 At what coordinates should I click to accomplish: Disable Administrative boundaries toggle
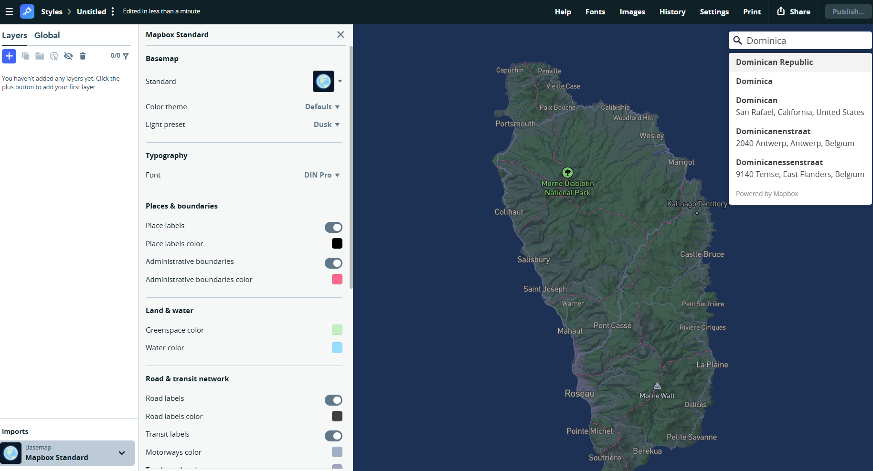click(333, 263)
